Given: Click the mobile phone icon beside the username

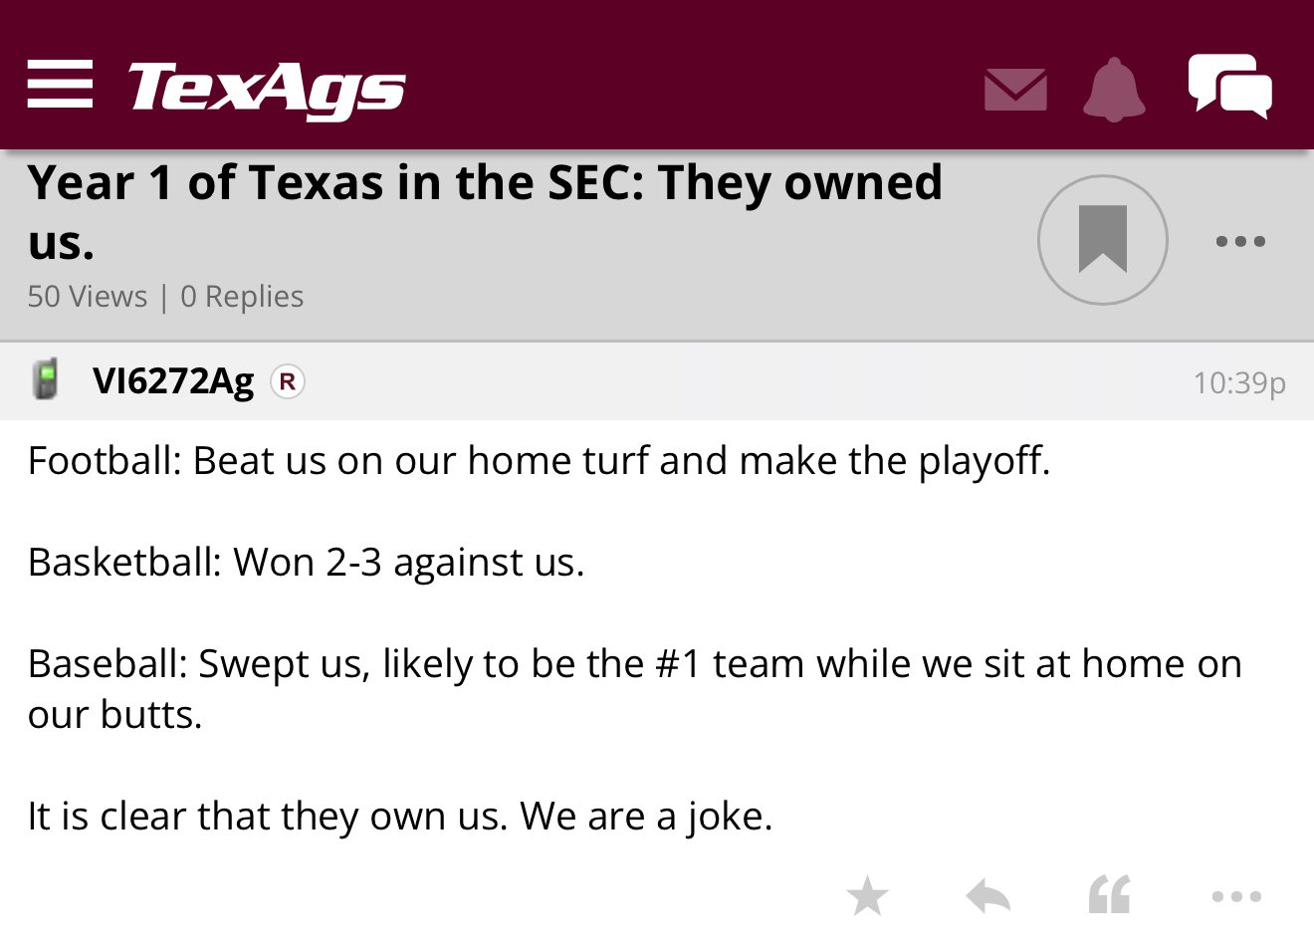Looking at the screenshot, I should coord(45,379).
